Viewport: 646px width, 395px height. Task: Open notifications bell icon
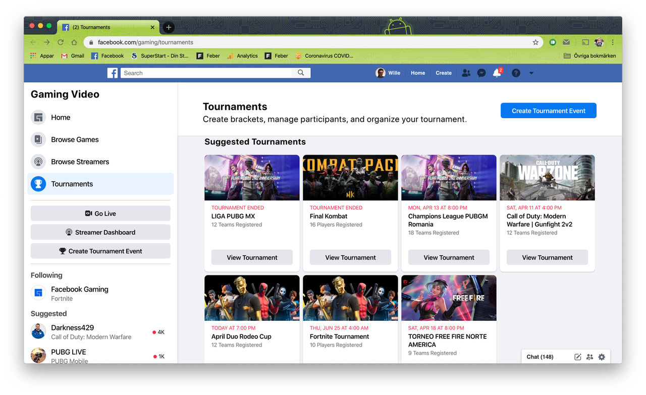[x=497, y=73]
